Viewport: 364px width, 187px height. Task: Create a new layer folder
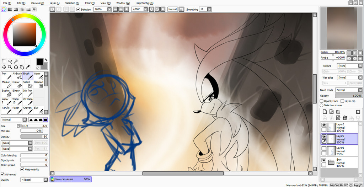(338, 112)
